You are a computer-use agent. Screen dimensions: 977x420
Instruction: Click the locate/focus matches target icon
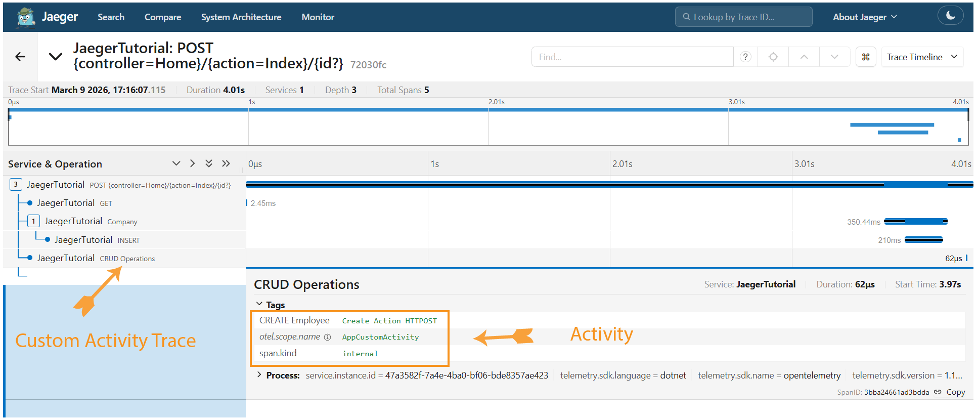(773, 57)
